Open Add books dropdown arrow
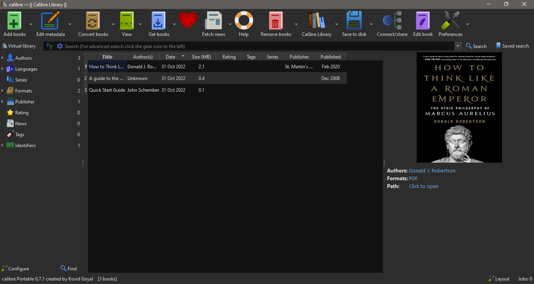The width and height of the screenshot is (534, 284). 31,24
